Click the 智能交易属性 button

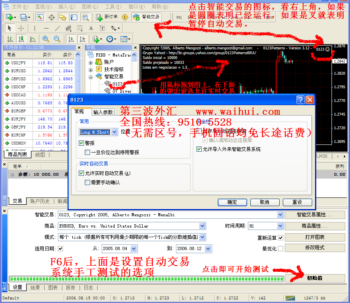(x=315, y=215)
